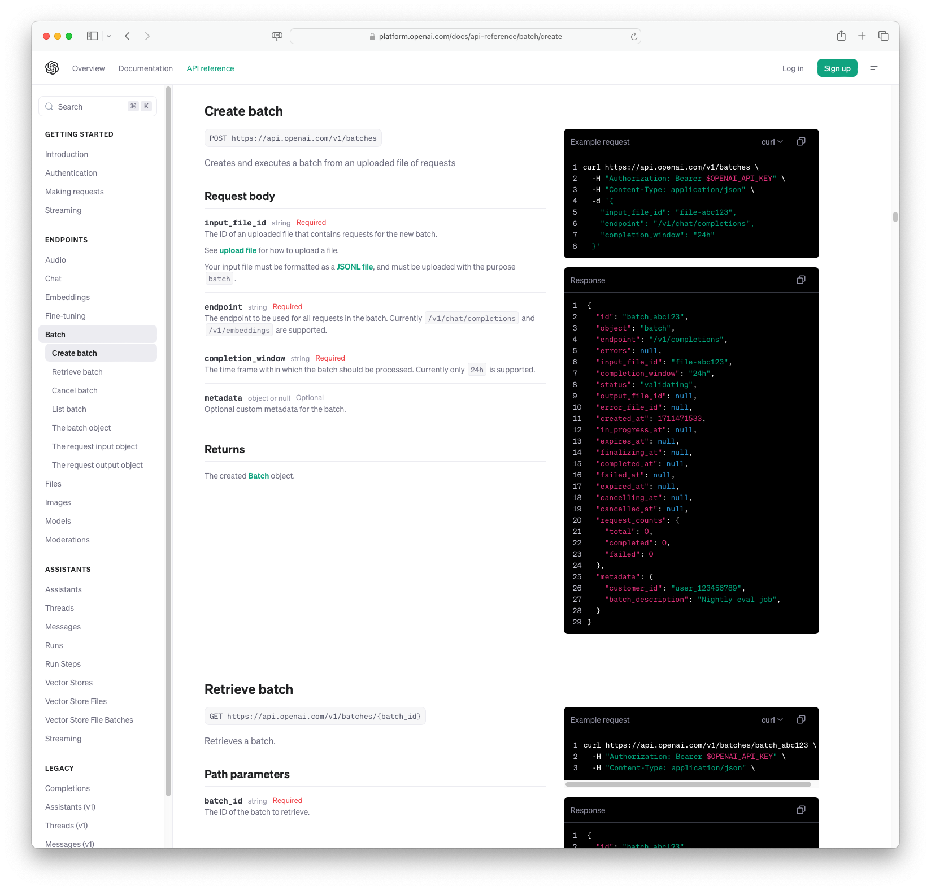The height and width of the screenshot is (890, 931).
Task: Select Cancel batch in sidebar
Action: click(75, 390)
